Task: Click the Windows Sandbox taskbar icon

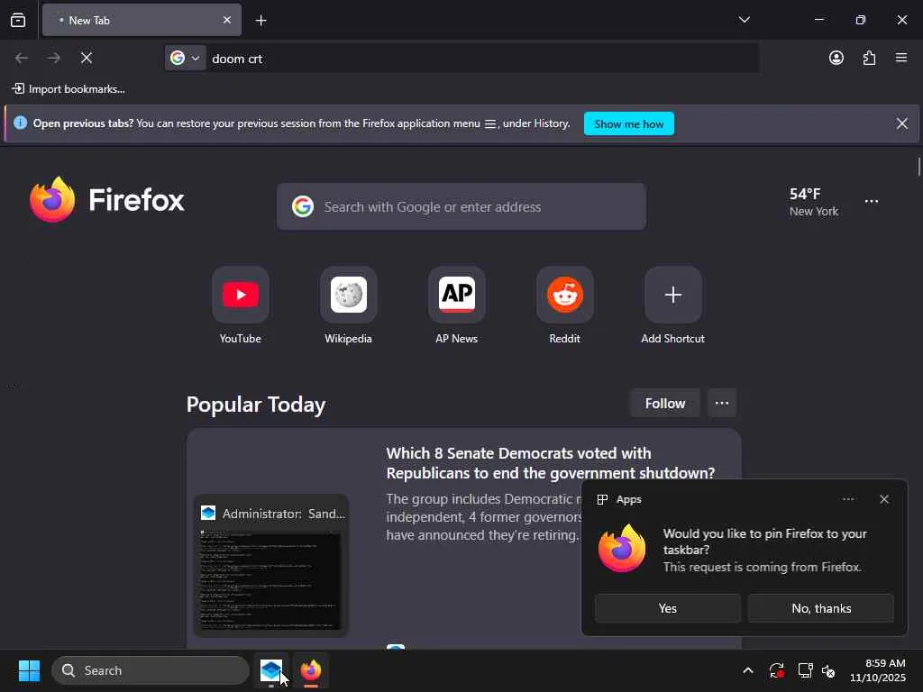Action: (x=271, y=670)
